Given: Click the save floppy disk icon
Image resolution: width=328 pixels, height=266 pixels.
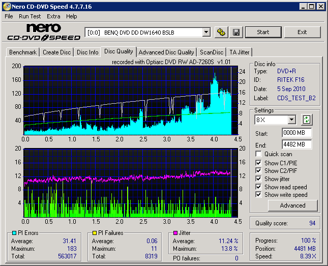Looking at the screenshot, I should 236,32.
